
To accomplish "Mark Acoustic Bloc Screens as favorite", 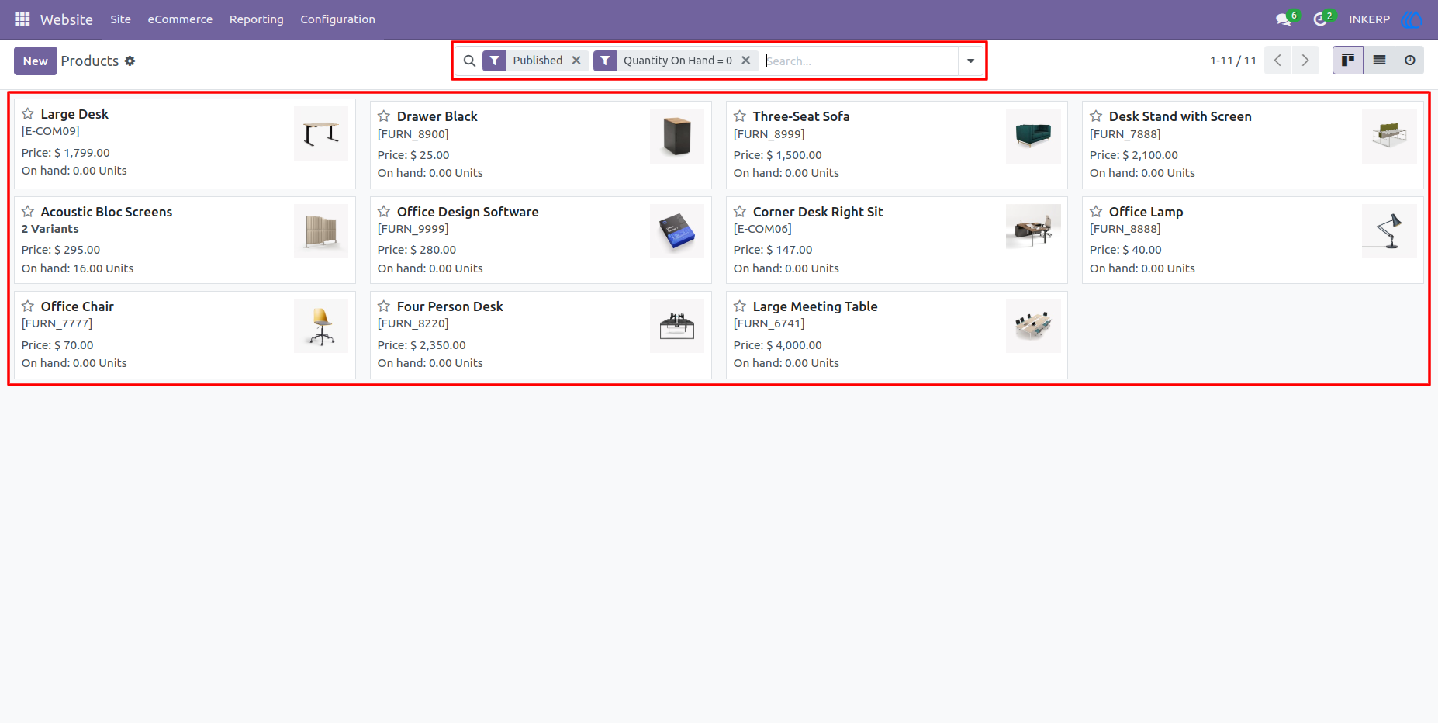I will tap(28, 212).
